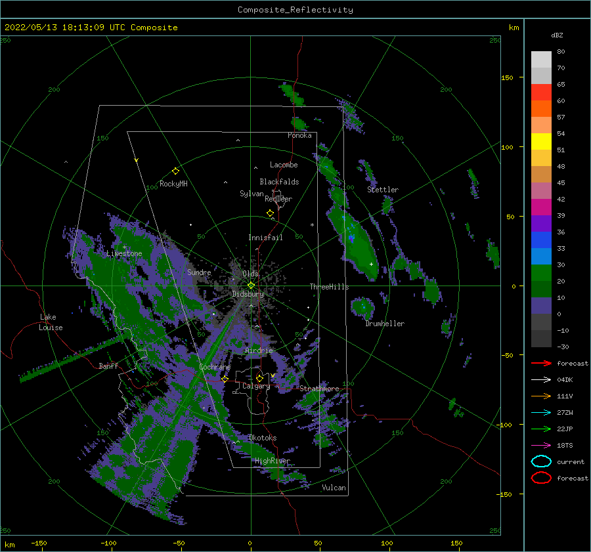
Task: Pick the magenta swatch in dBZ legend
Action: pyautogui.click(x=541, y=207)
